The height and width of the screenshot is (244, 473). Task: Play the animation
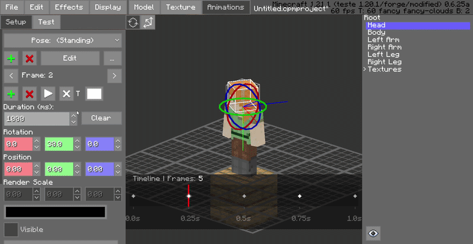coord(48,94)
